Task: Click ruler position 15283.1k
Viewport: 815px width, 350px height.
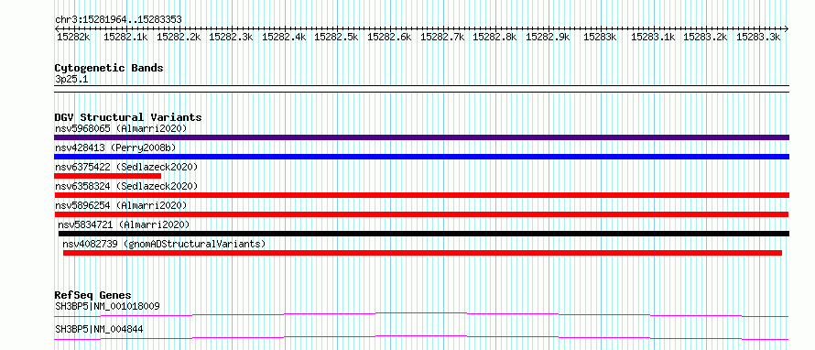Action: click(x=653, y=37)
